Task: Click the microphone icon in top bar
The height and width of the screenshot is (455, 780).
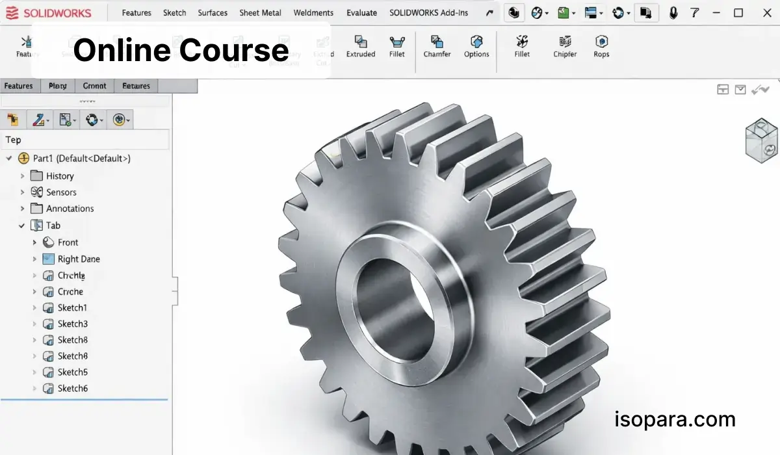Action: click(673, 12)
